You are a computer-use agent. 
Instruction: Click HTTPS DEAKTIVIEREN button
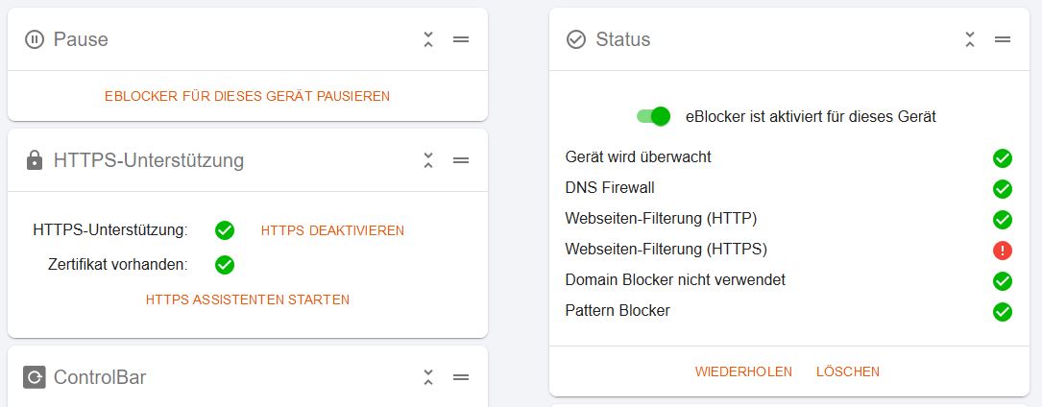coord(332,230)
